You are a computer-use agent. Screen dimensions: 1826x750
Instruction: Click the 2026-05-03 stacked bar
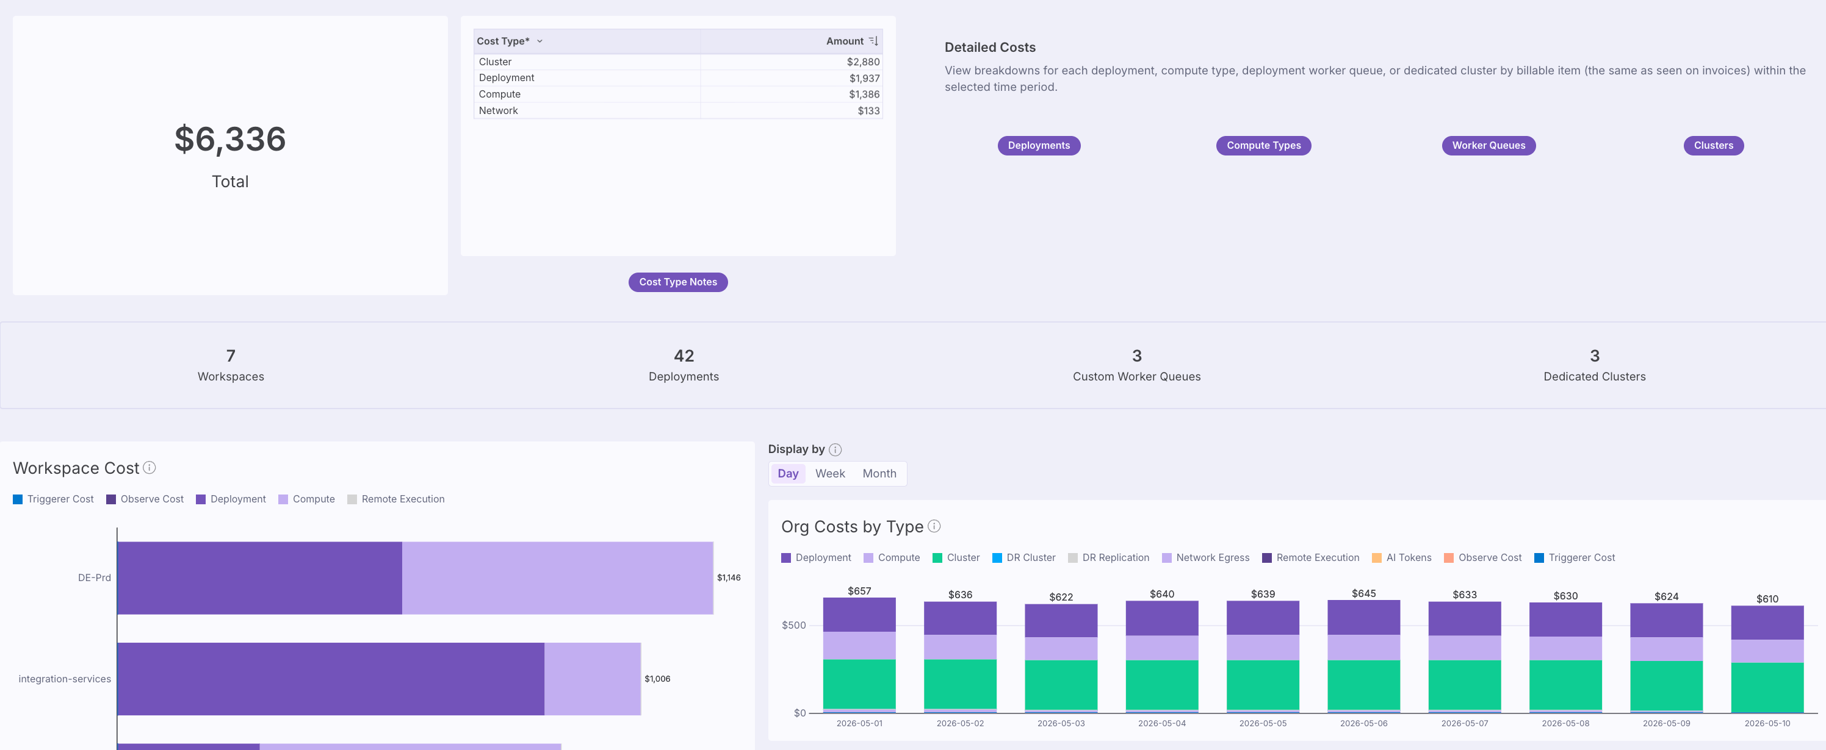(x=1061, y=658)
